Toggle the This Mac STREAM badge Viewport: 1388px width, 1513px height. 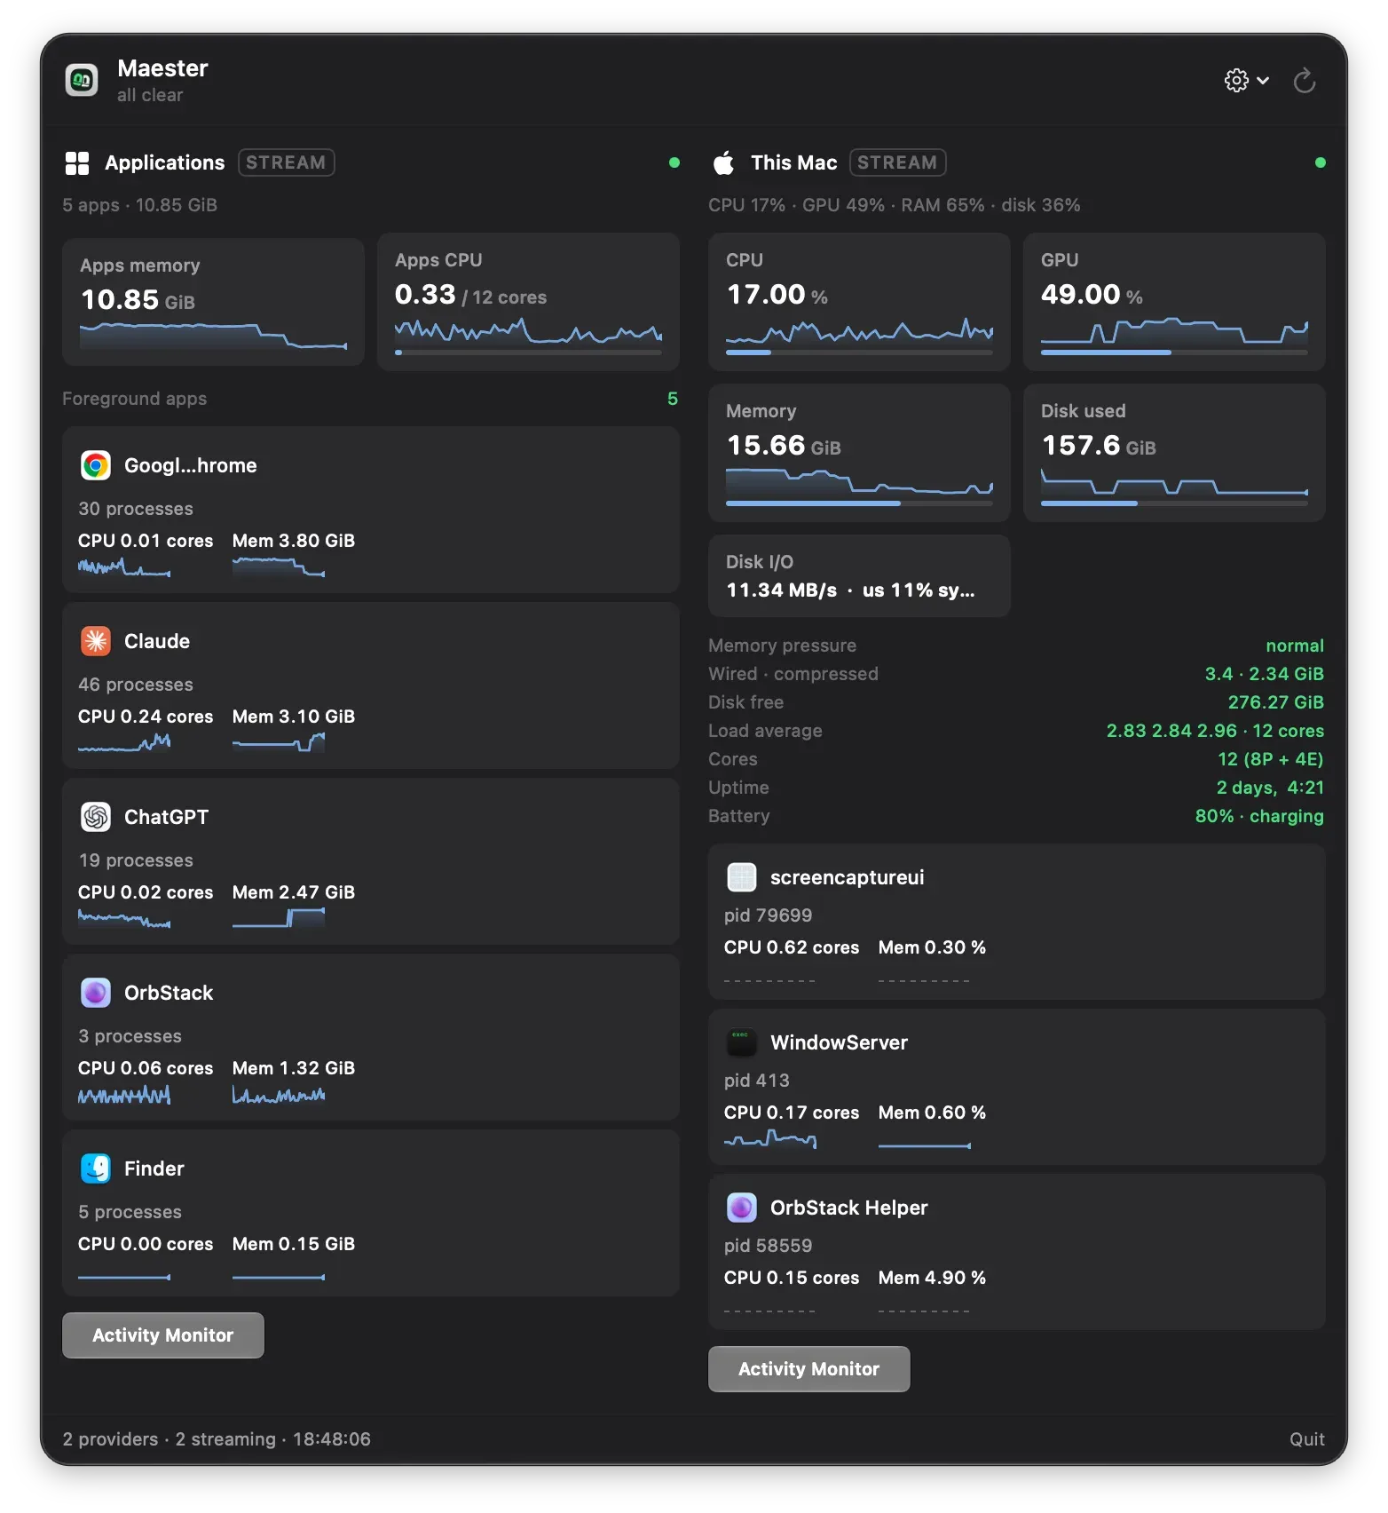click(x=897, y=162)
